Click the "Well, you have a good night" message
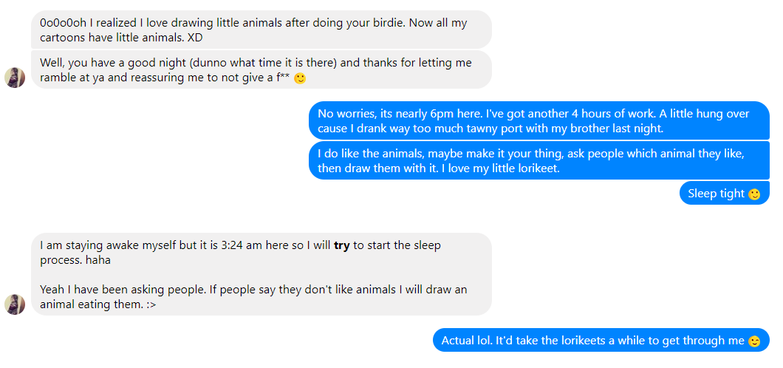This screenshot has height=368, width=783. click(261, 69)
